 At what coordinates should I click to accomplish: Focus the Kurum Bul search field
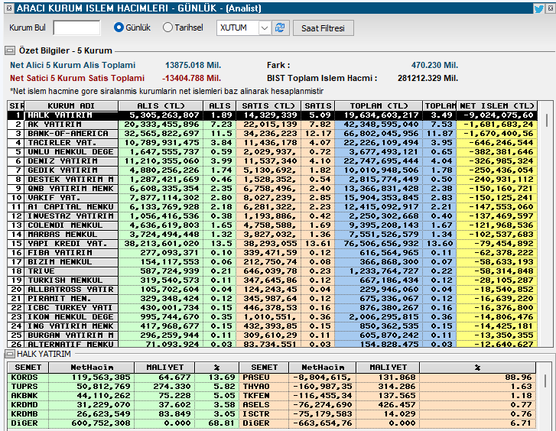click(x=76, y=28)
